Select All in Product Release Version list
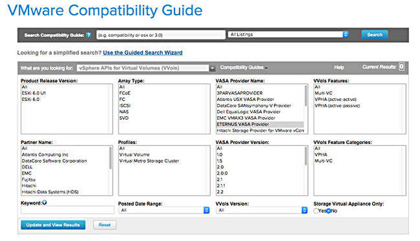The width and height of the screenshot is (420, 241). click(25, 87)
